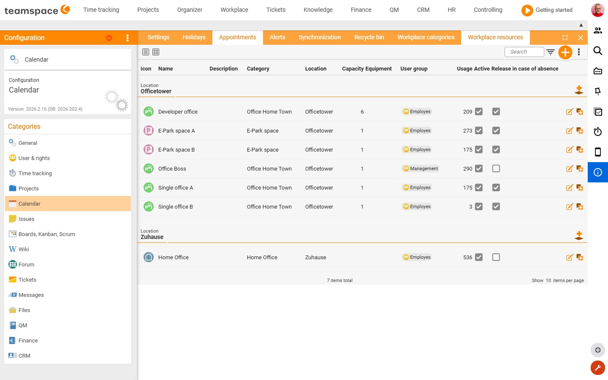Toggle Release in absence for Single office B
This screenshot has height=380, width=608.
(x=496, y=206)
